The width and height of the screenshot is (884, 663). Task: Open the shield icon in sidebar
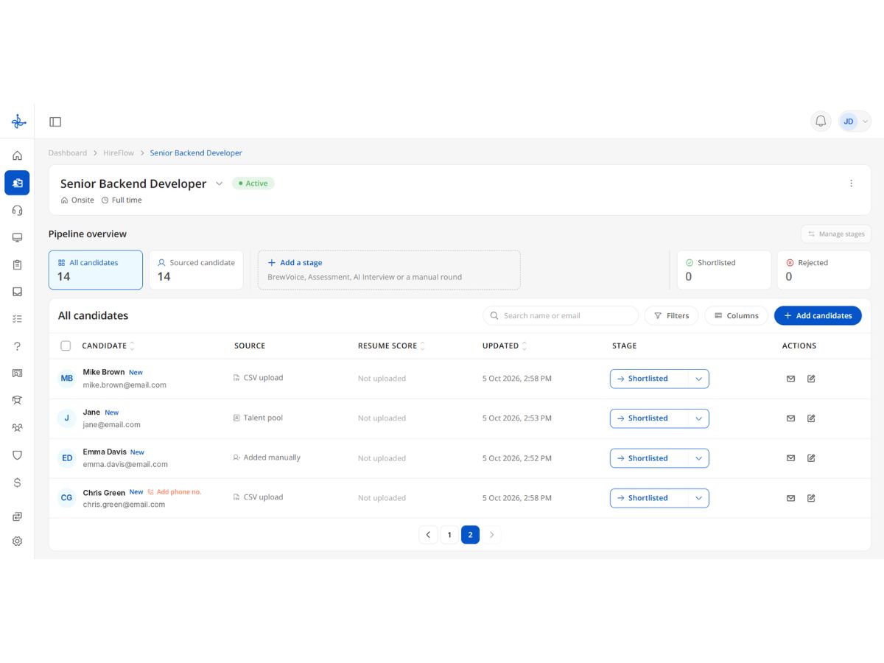tap(17, 455)
